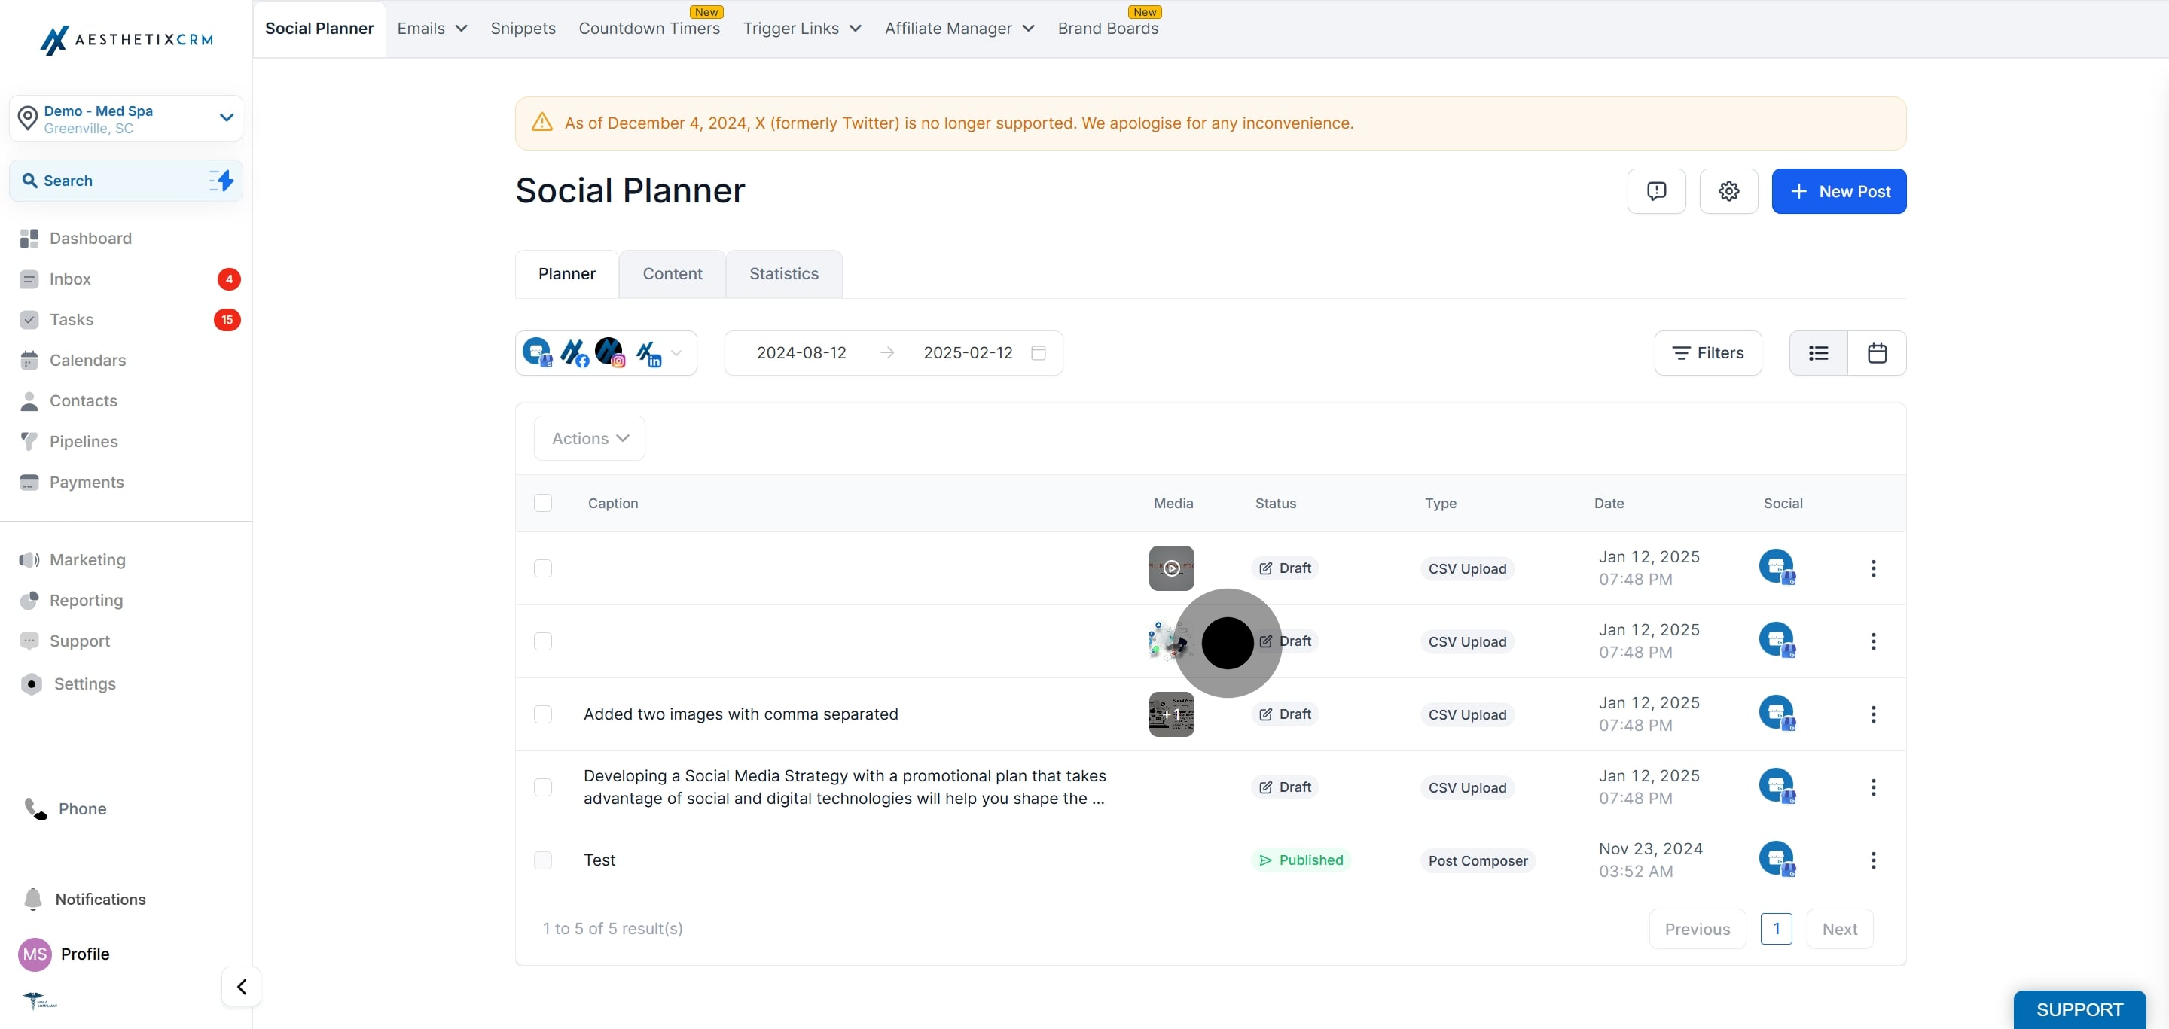Click the lightning bolt quick actions icon
Screen dimensions: 2169x1029
(x=221, y=180)
